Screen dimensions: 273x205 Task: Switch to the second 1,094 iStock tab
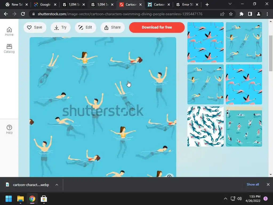point(101,5)
